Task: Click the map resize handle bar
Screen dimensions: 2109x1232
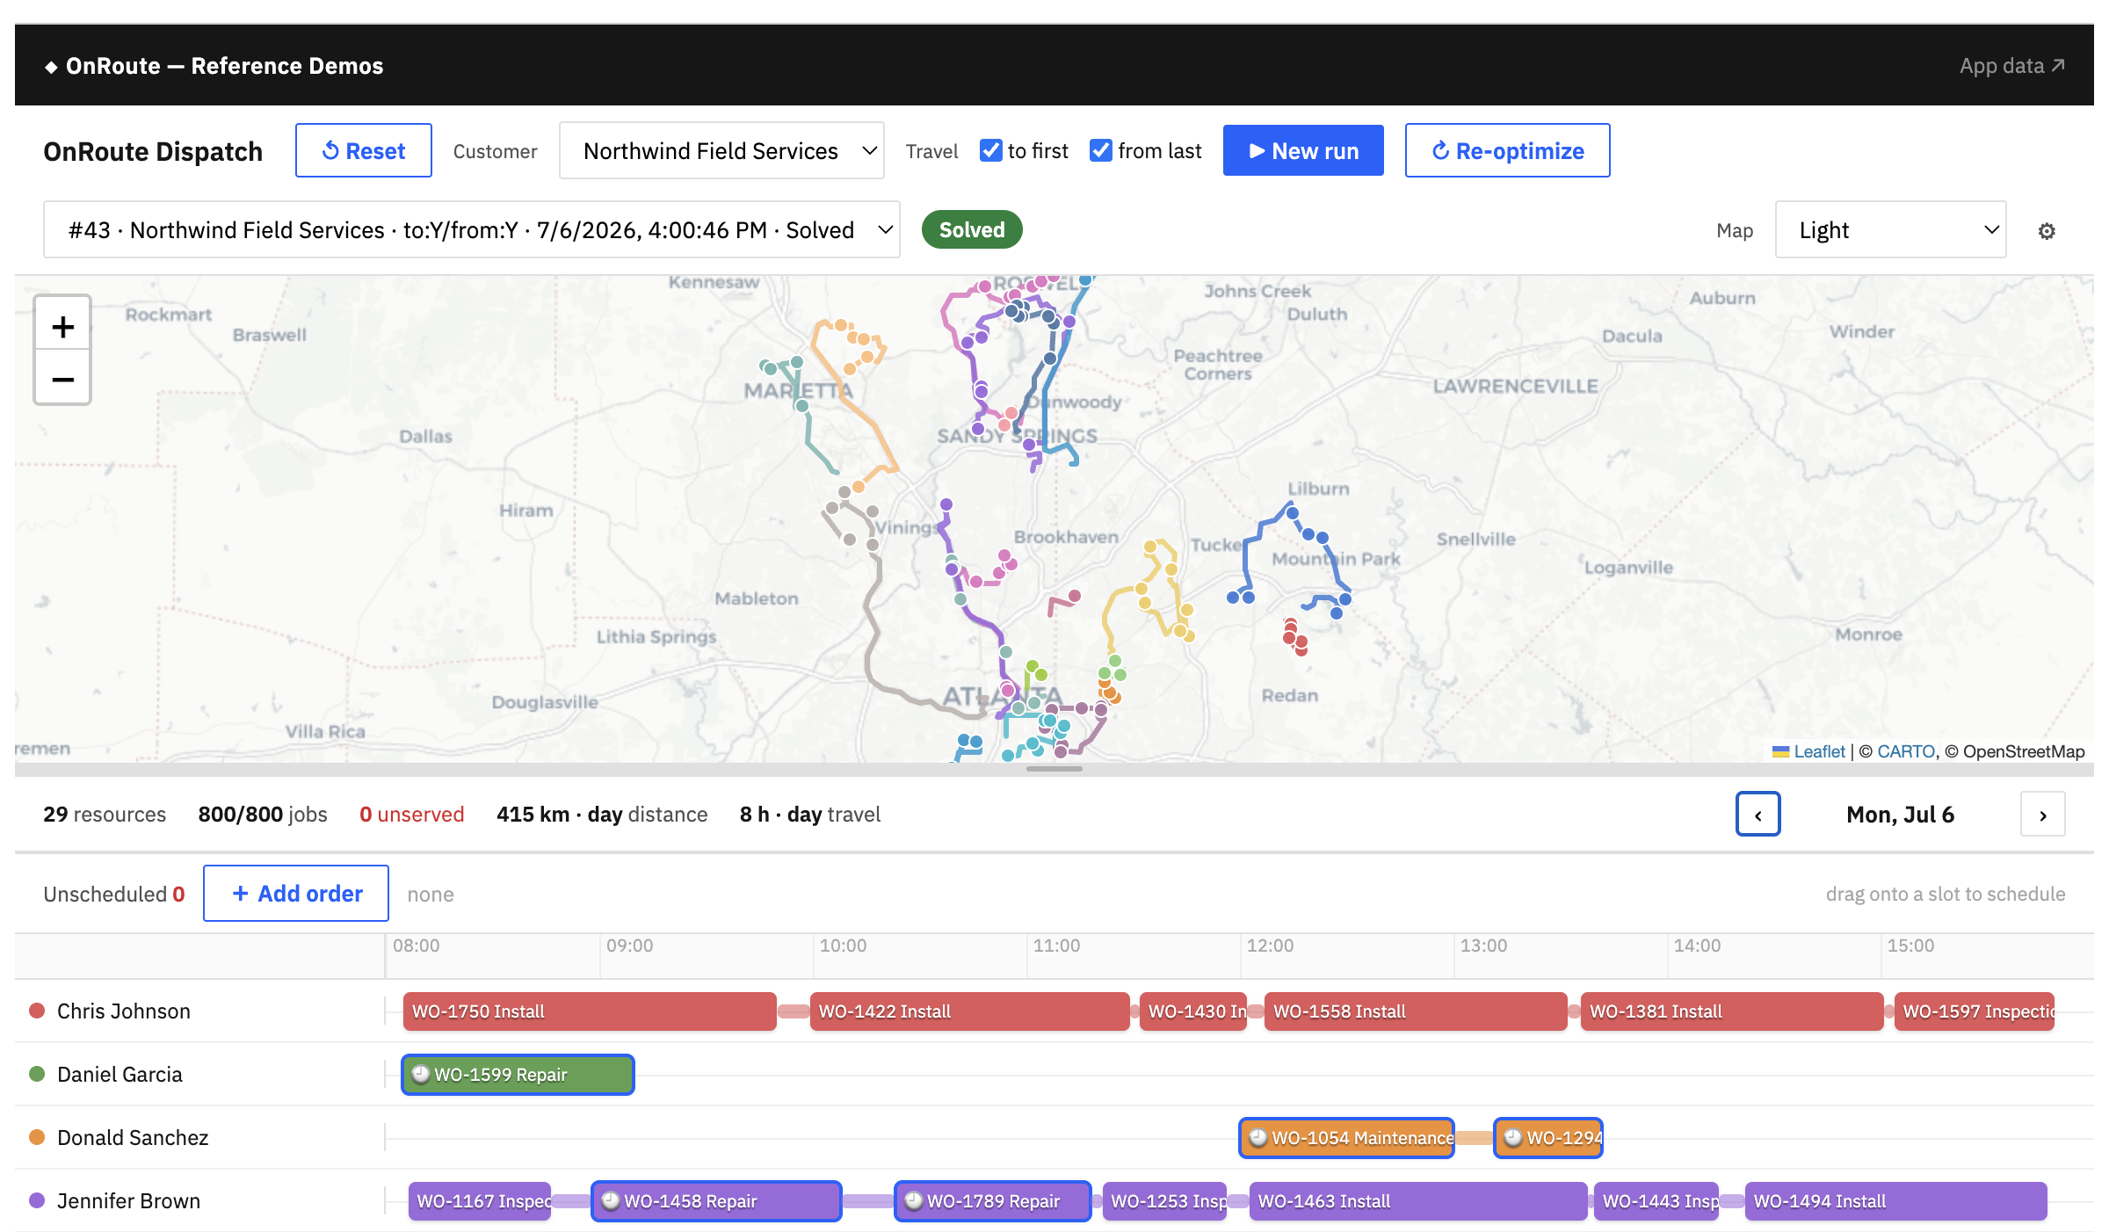Action: [1054, 769]
